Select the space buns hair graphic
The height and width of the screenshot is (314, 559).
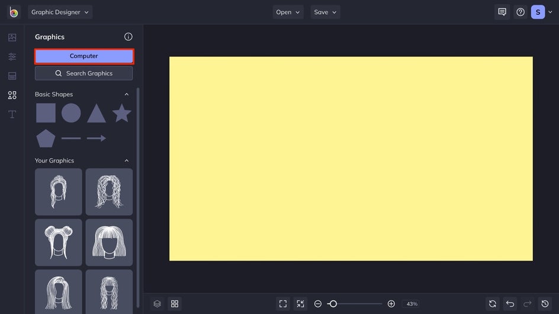click(59, 242)
